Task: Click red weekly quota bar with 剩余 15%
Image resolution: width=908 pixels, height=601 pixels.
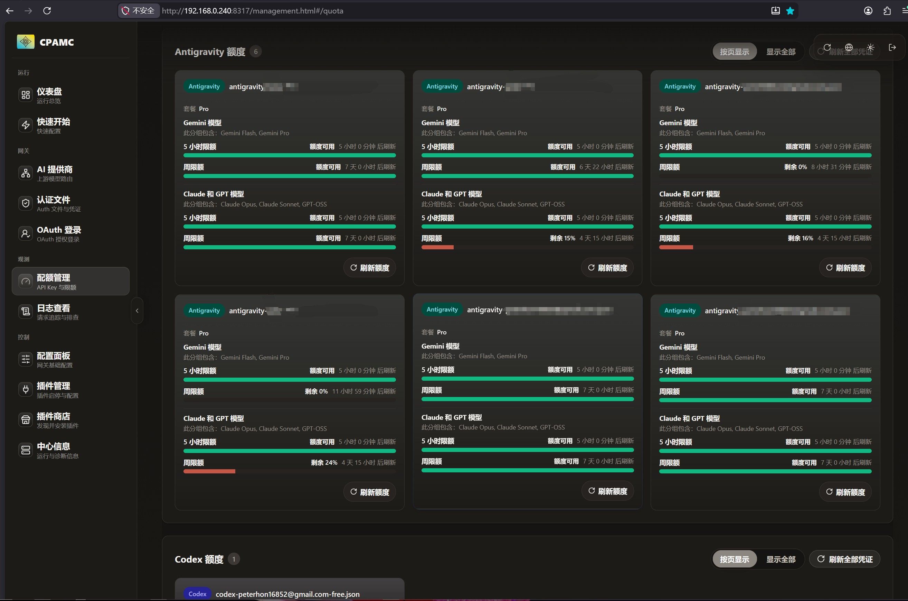Action: click(437, 247)
